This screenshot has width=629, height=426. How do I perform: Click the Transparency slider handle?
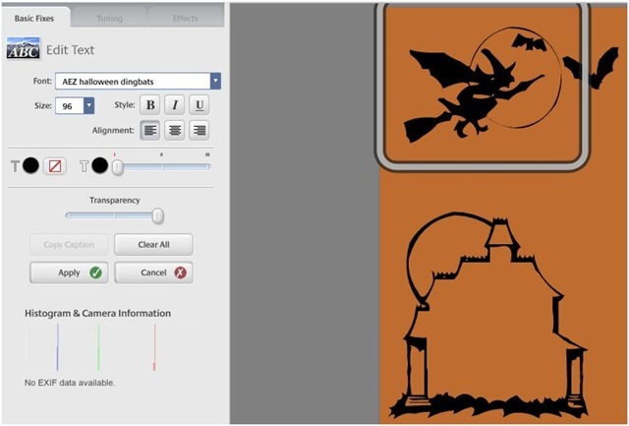157,215
